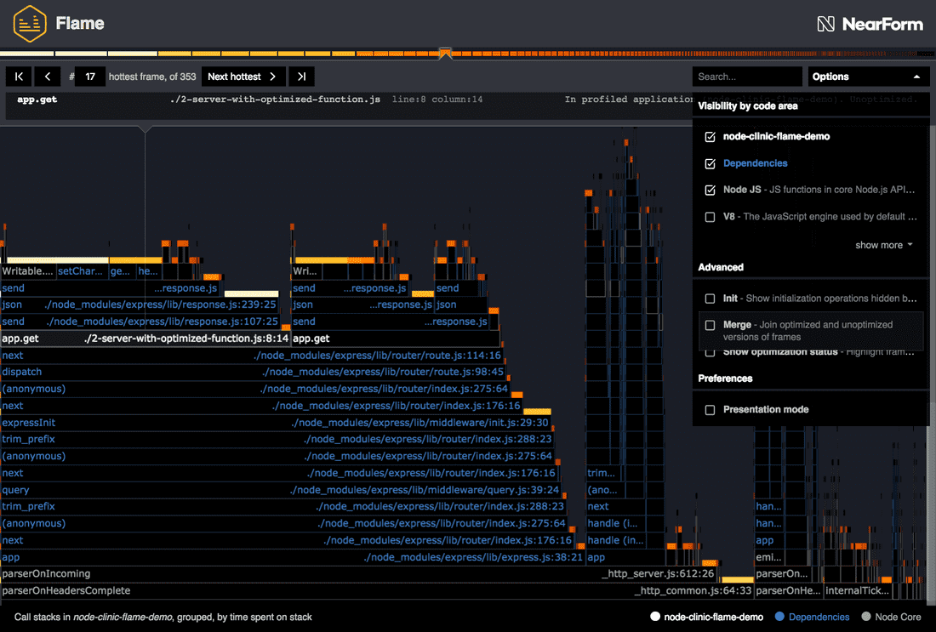
Task: Select the parserOnIncoming _http_server.js:612:26 frame
Action: point(359,574)
